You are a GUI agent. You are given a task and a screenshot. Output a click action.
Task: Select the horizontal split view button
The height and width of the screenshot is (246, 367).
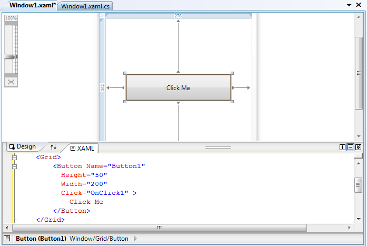click(350, 147)
